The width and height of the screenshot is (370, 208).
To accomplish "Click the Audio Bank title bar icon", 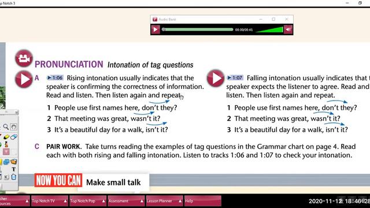I will [x=155, y=19].
